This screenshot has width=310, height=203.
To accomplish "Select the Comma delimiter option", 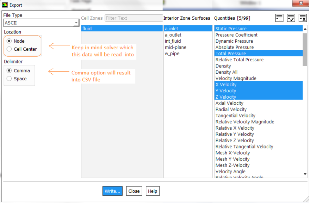I will pos(9,71).
